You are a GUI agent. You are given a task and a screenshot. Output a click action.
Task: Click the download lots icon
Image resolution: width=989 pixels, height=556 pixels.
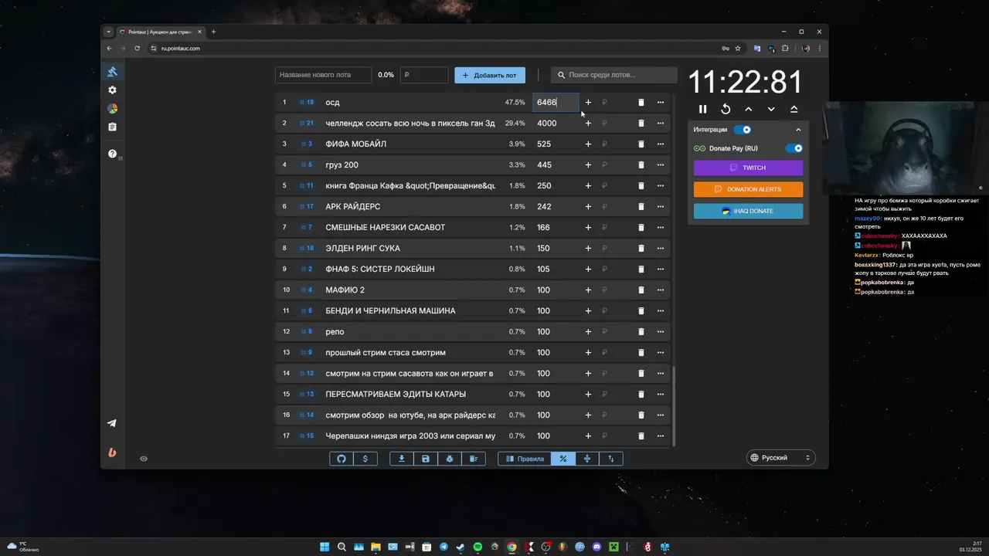point(402,459)
